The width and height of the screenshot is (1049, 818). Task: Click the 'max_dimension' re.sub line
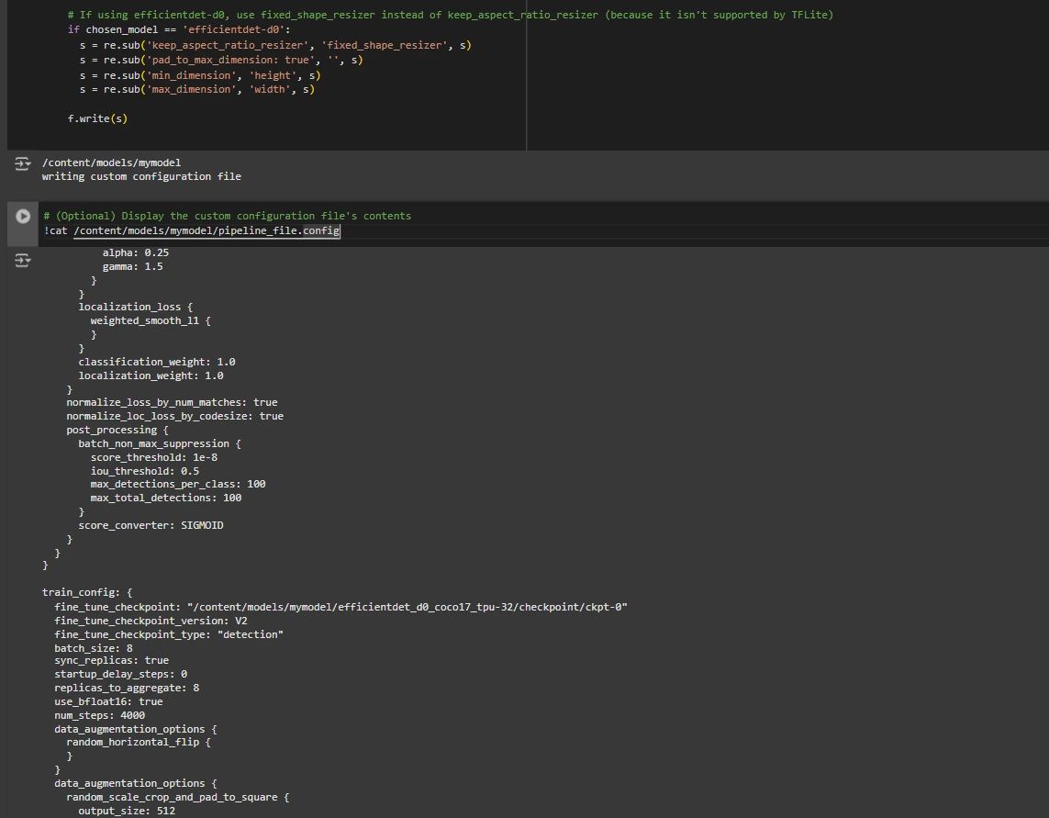point(196,89)
